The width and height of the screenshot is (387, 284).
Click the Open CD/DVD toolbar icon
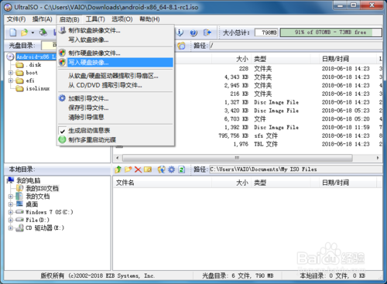[43, 33]
